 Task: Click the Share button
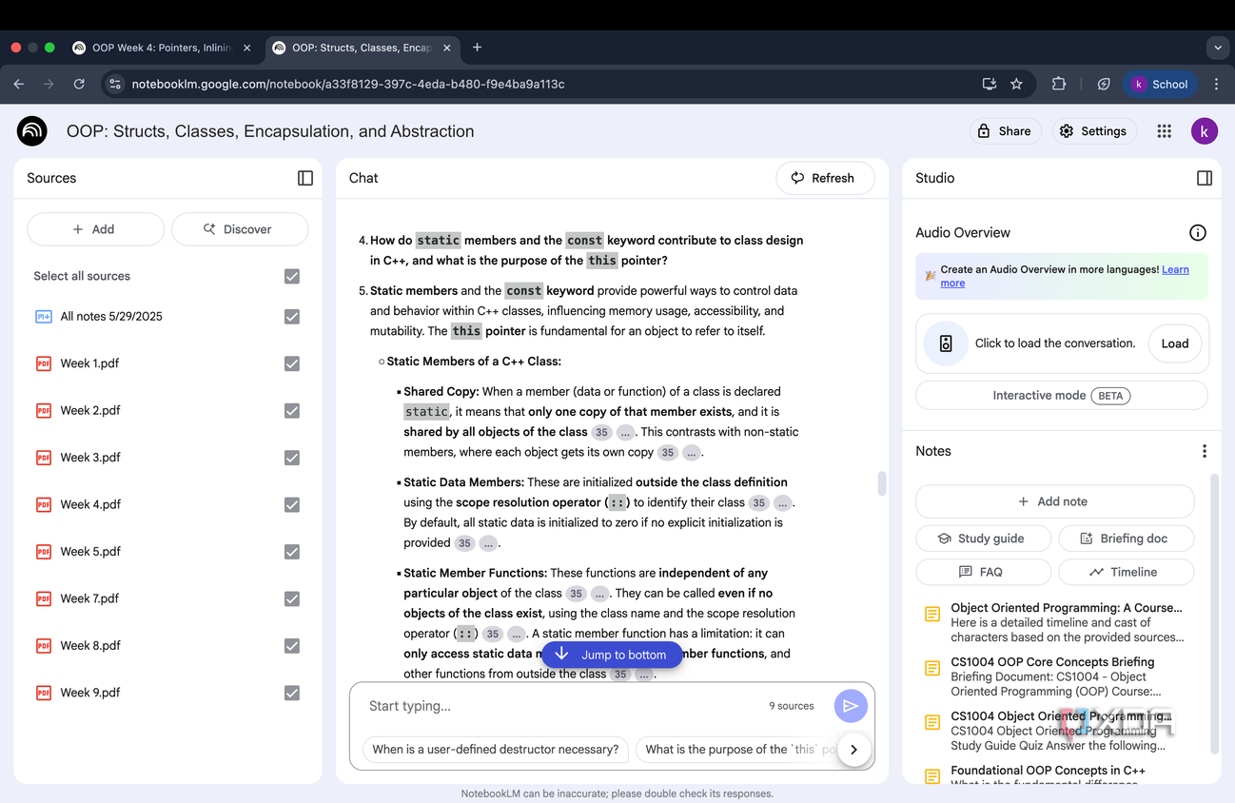point(1005,131)
